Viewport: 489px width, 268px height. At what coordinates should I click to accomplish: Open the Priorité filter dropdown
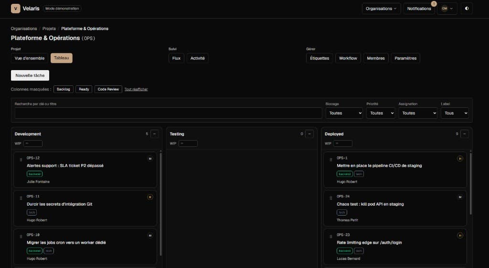coord(381,113)
